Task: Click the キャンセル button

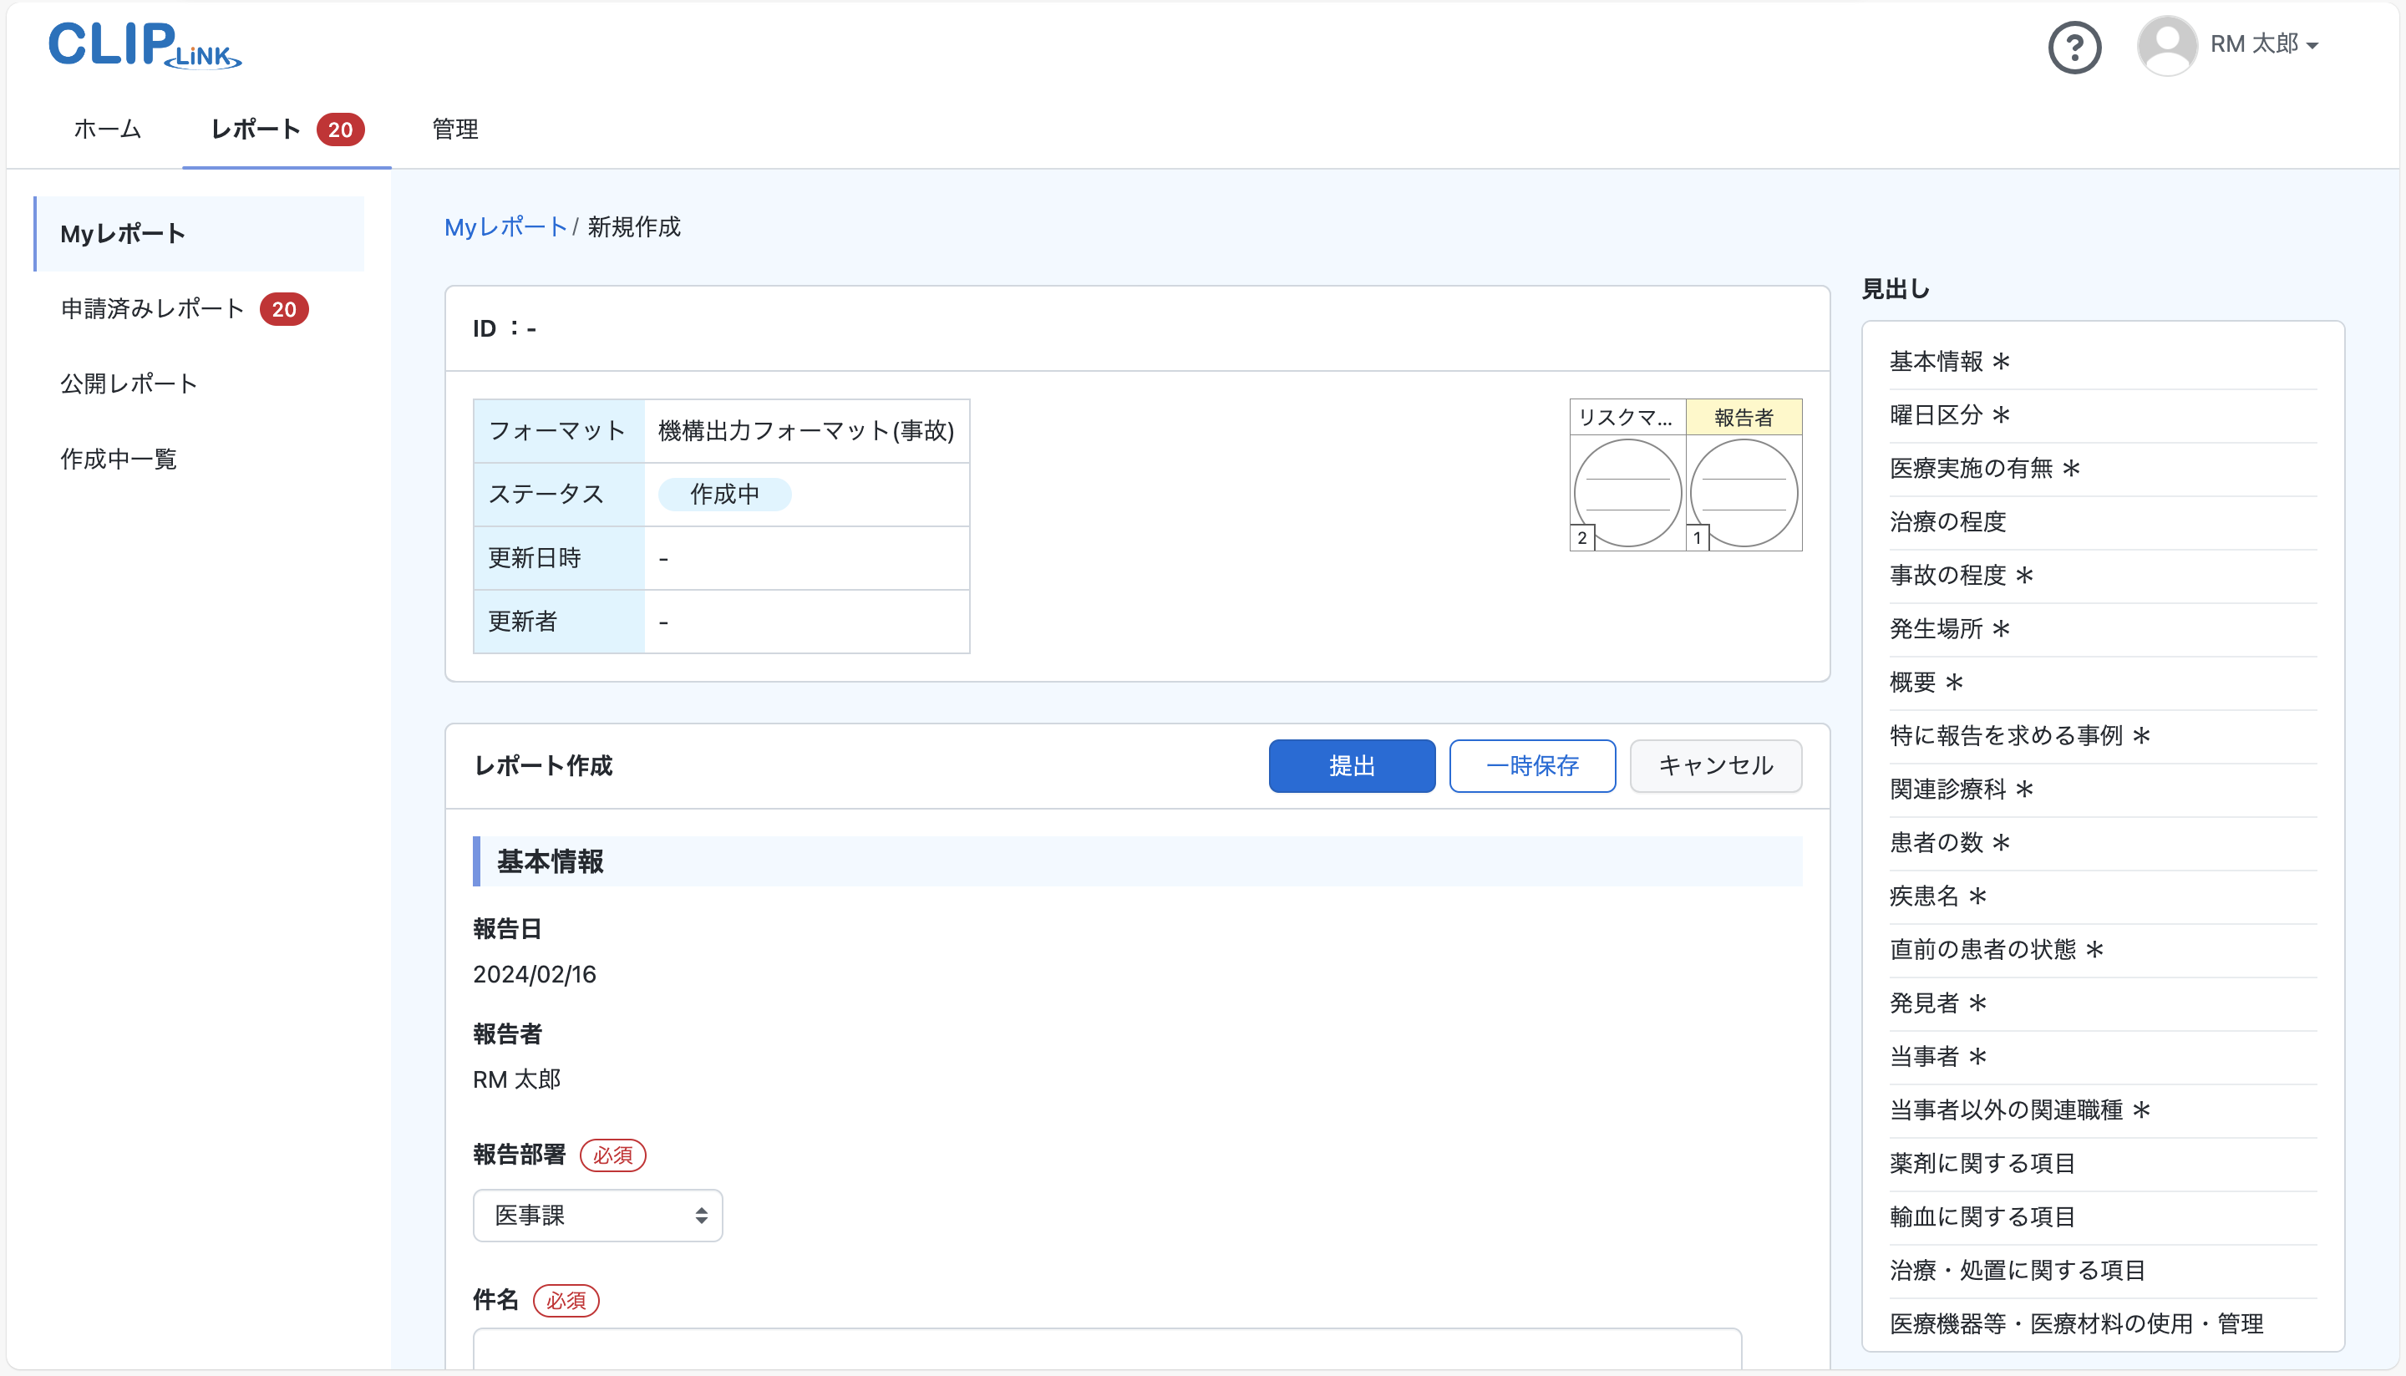Action: 1715,765
